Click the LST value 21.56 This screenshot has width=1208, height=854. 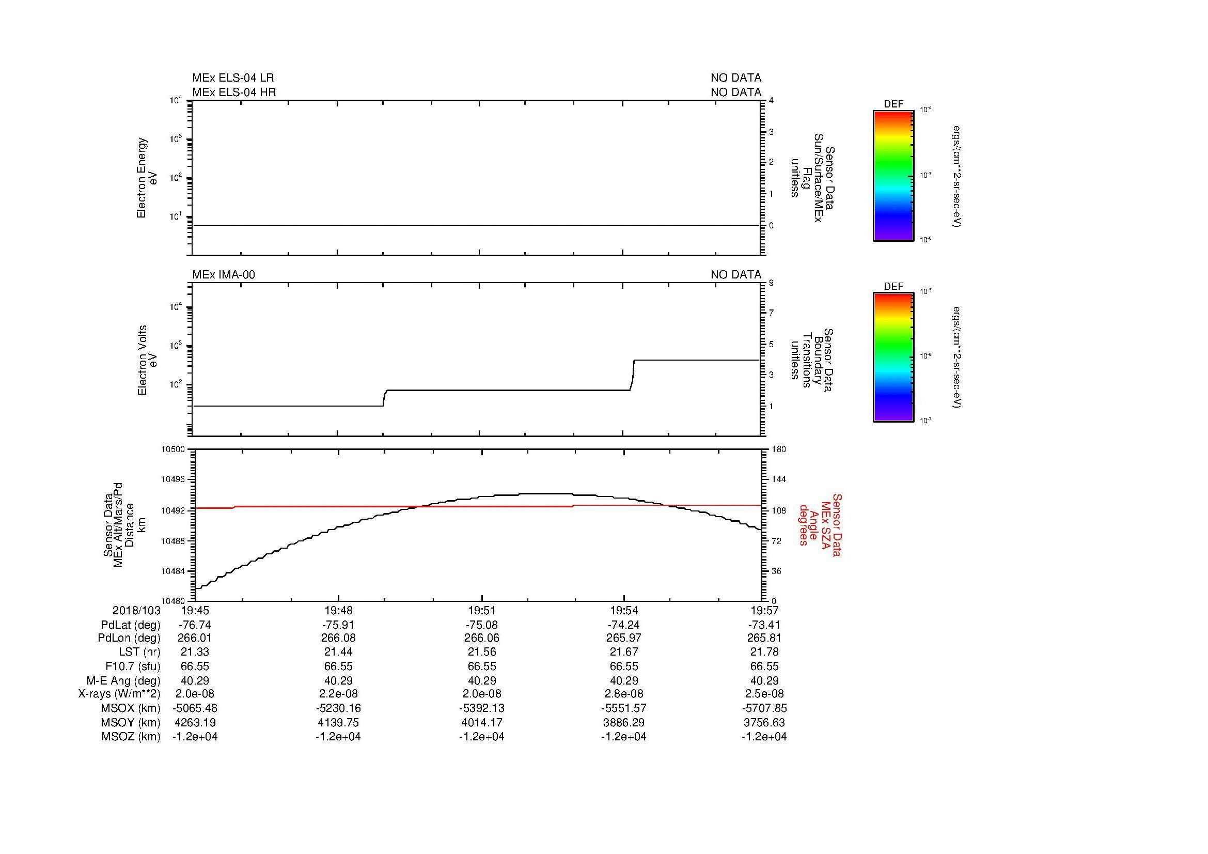click(481, 653)
